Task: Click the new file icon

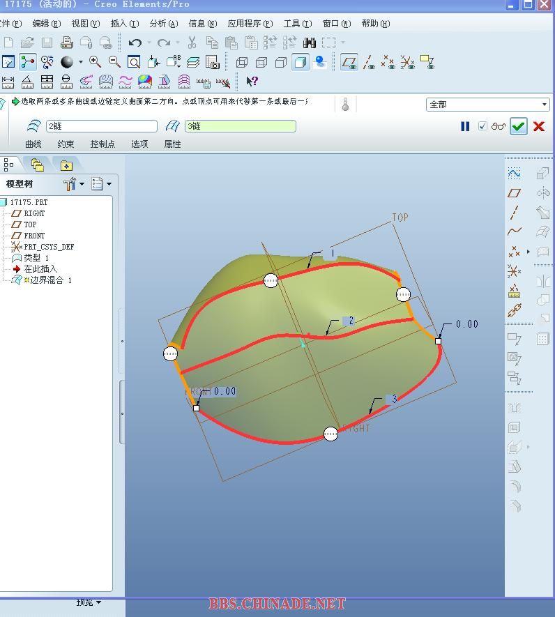Action: coord(8,42)
